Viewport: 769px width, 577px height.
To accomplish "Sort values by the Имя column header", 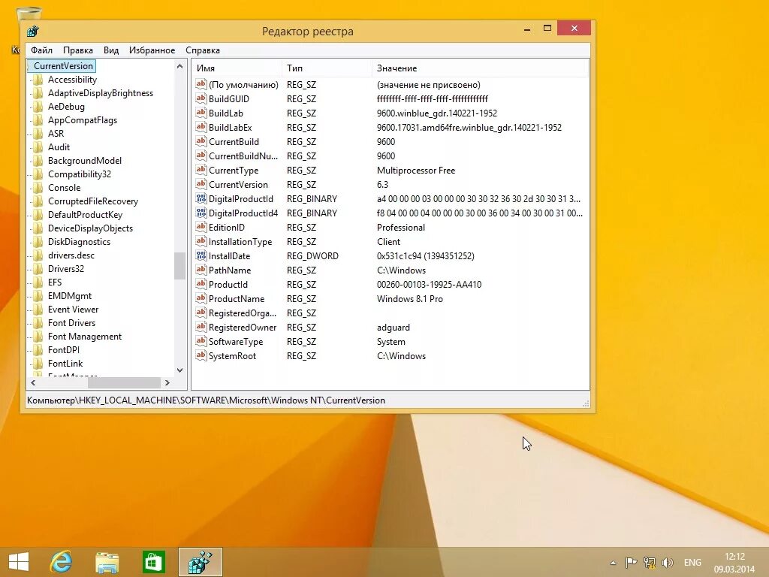I will click(x=237, y=68).
